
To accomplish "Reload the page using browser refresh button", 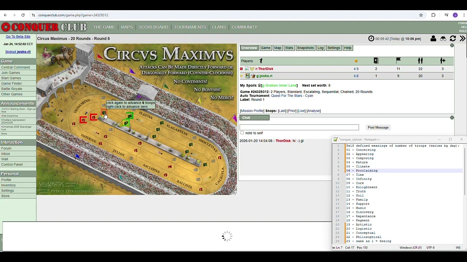I will click(23, 15).
